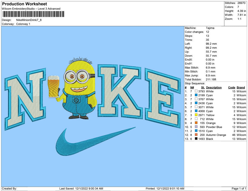Click the Minion's goggles

tap(76, 76)
